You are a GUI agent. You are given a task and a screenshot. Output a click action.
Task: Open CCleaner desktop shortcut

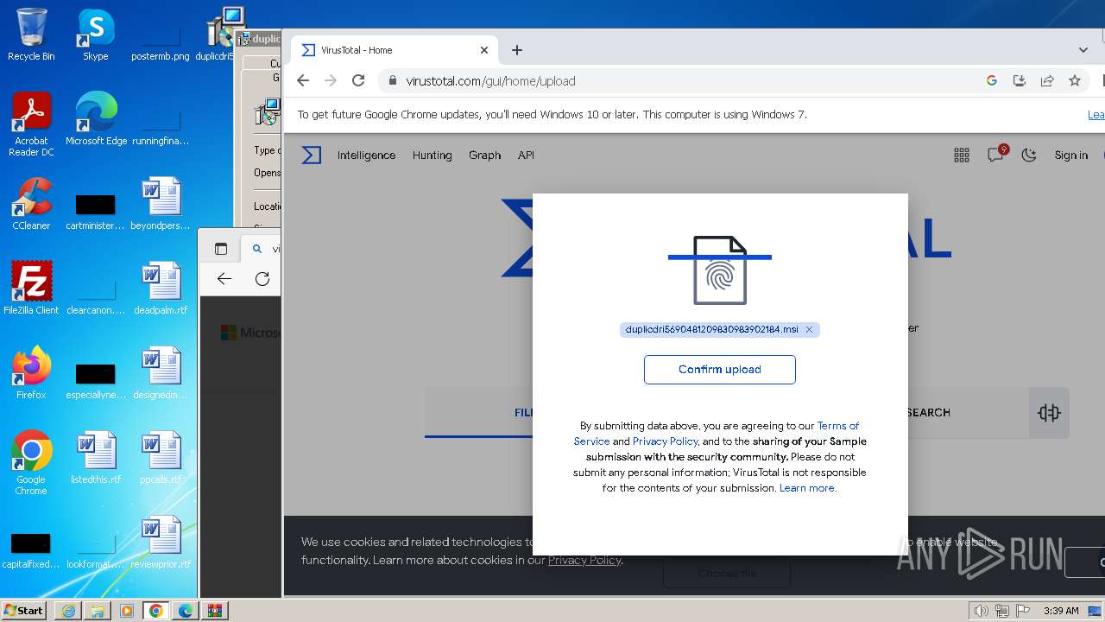pyautogui.click(x=31, y=204)
